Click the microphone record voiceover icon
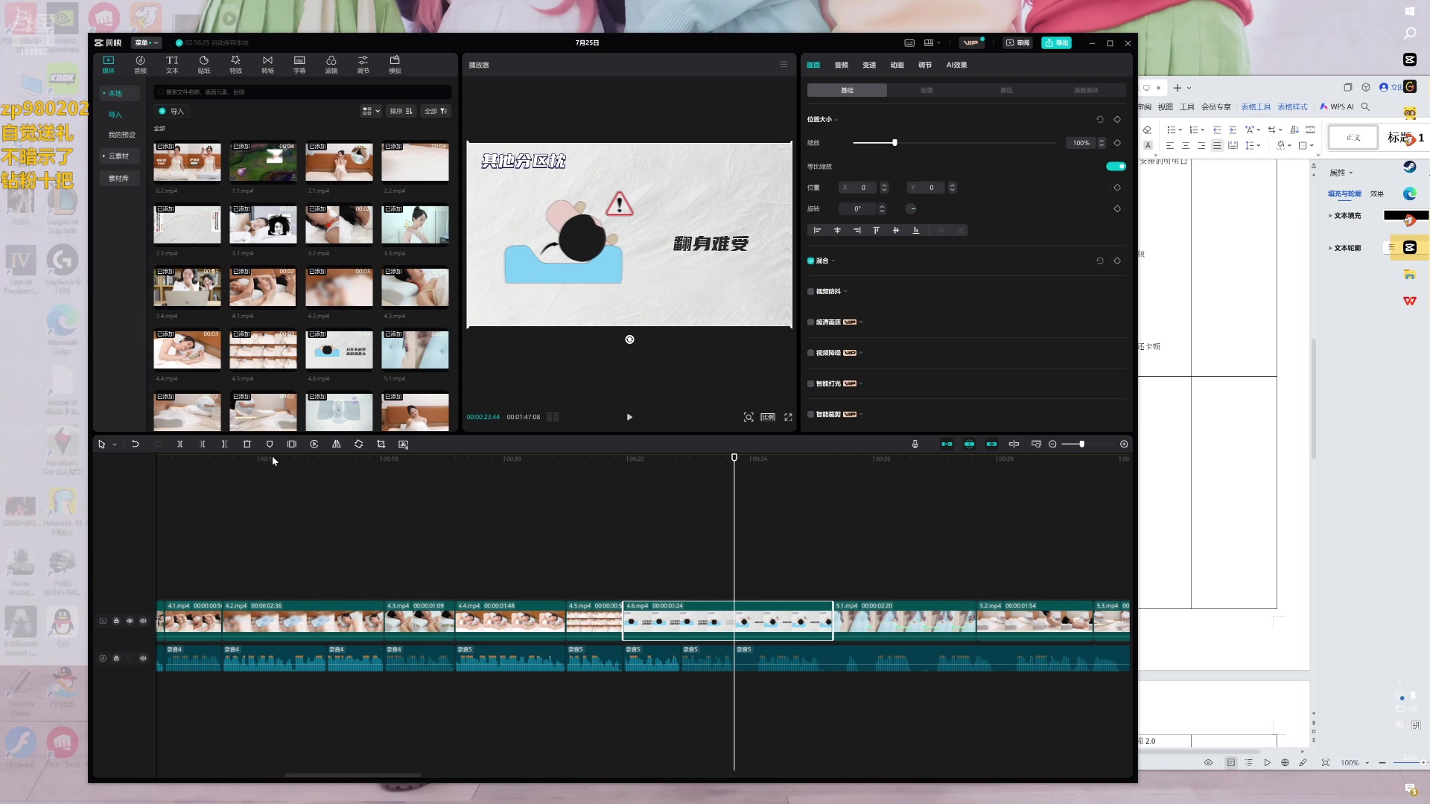 click(x=915, y=444)
